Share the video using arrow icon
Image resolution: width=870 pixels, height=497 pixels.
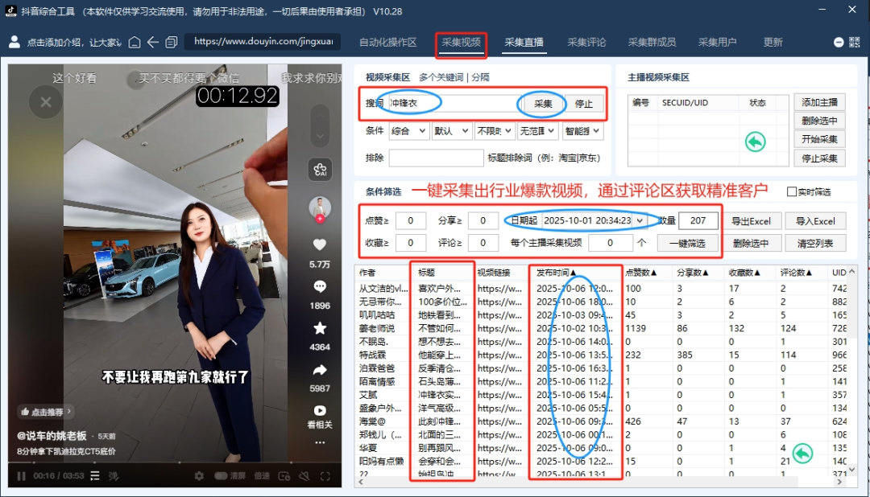(320, 370)
